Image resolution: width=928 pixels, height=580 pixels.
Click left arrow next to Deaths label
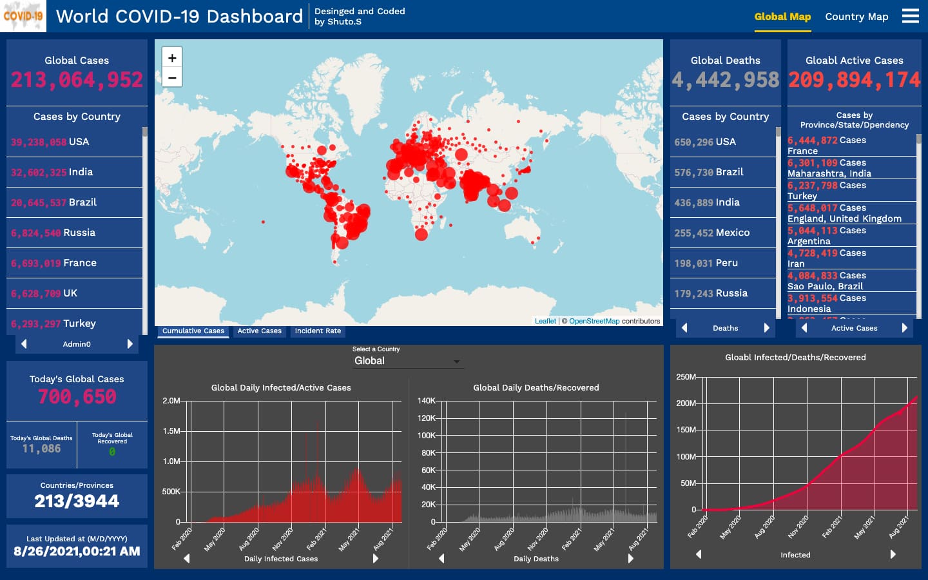pyautogui.click(x=684, y=328)
